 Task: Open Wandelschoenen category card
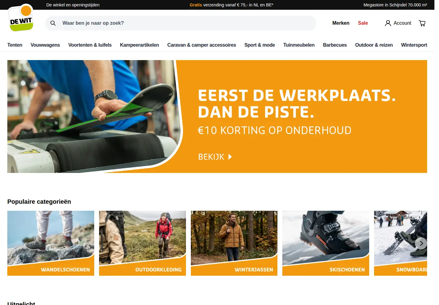click(x=51, y=243)
